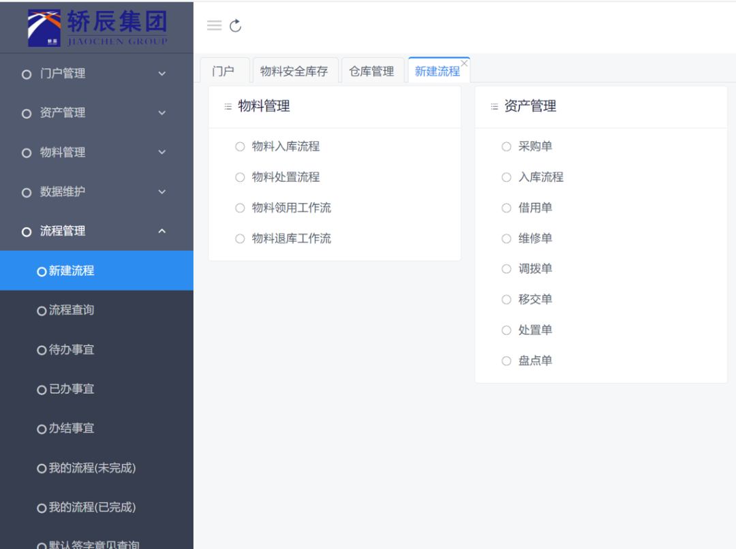Select the 物料入库流程 radio option

240,146
